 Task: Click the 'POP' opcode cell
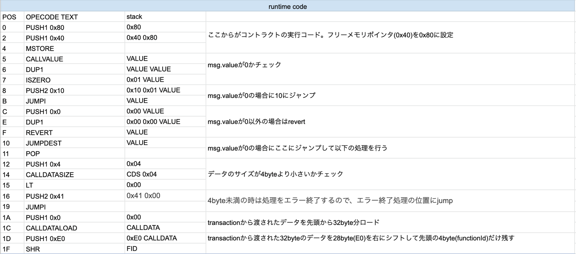(75, 153)
